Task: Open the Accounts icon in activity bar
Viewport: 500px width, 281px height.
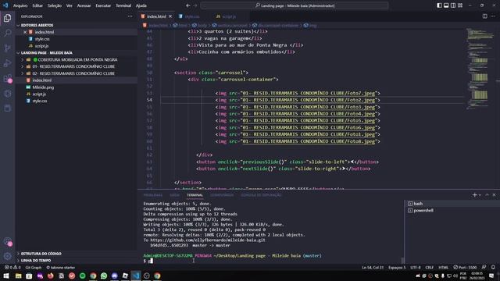Action: pyautogui.click(x=7, y=241)
